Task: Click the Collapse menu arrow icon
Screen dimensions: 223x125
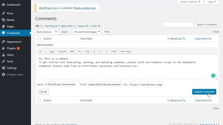Action: pos(3,75)
